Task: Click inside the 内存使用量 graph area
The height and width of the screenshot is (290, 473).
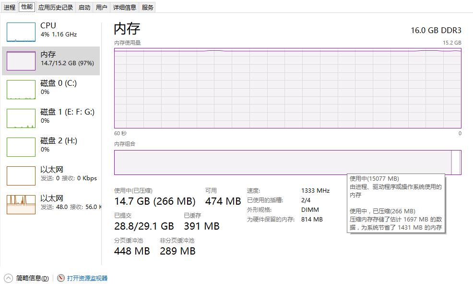Action: point(287,89)
